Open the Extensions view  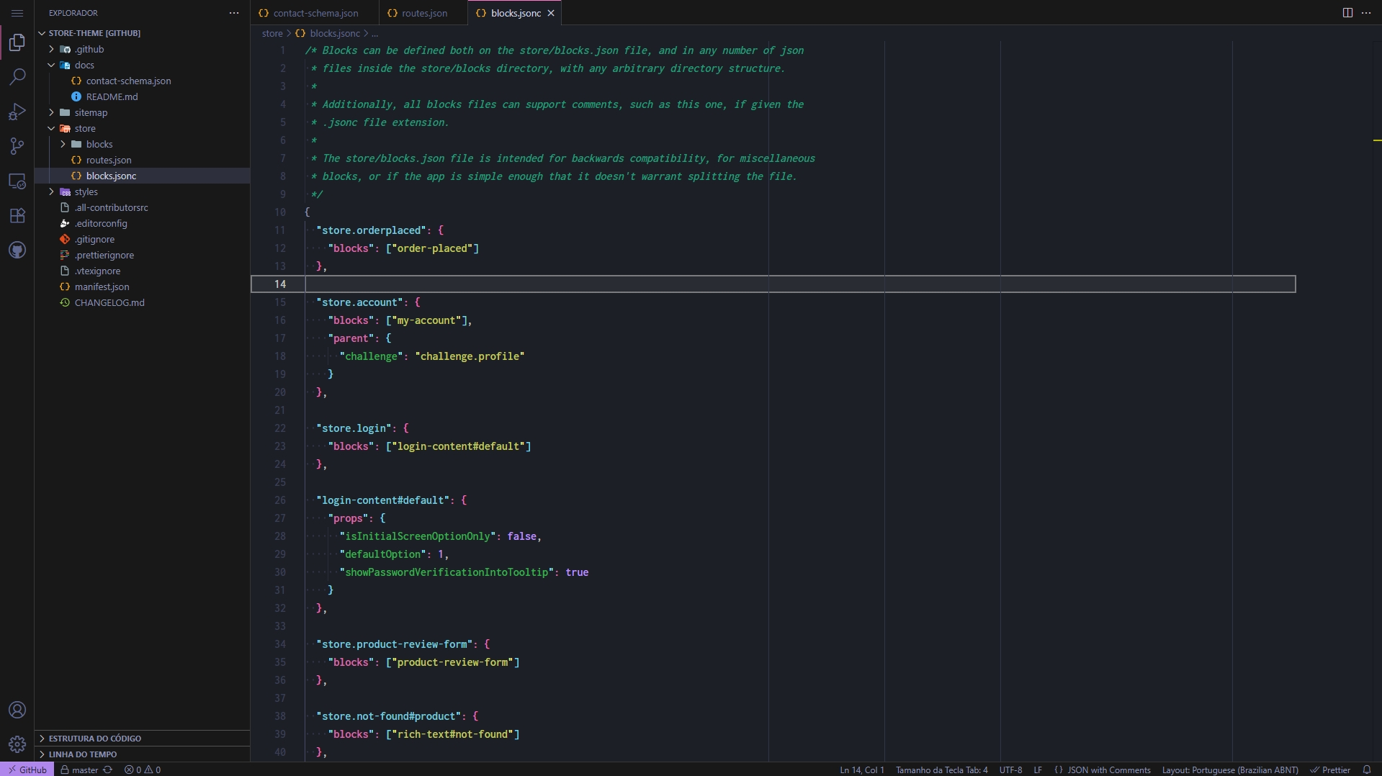point(17,215)
